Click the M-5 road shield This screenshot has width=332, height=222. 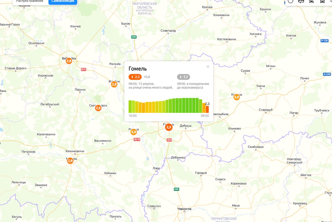pos(84,69)
